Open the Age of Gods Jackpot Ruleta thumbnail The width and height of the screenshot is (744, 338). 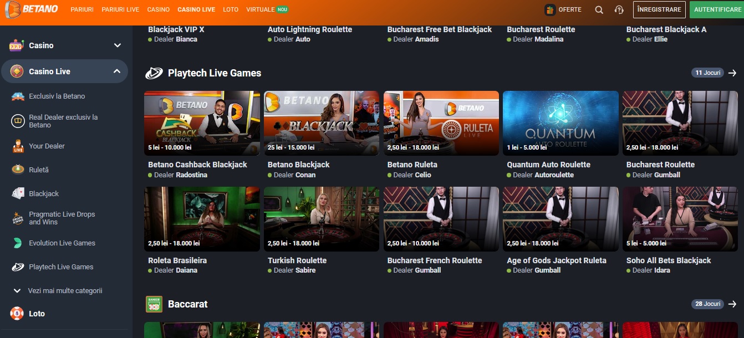(560, 219)
